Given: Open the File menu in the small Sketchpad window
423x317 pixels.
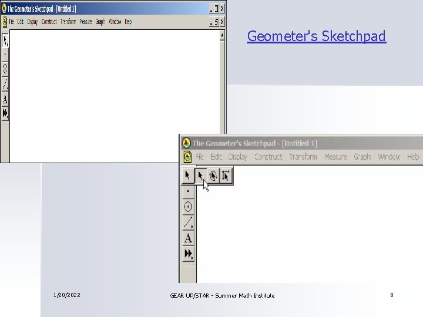Looking at the screenshot, I should (11, 22).
